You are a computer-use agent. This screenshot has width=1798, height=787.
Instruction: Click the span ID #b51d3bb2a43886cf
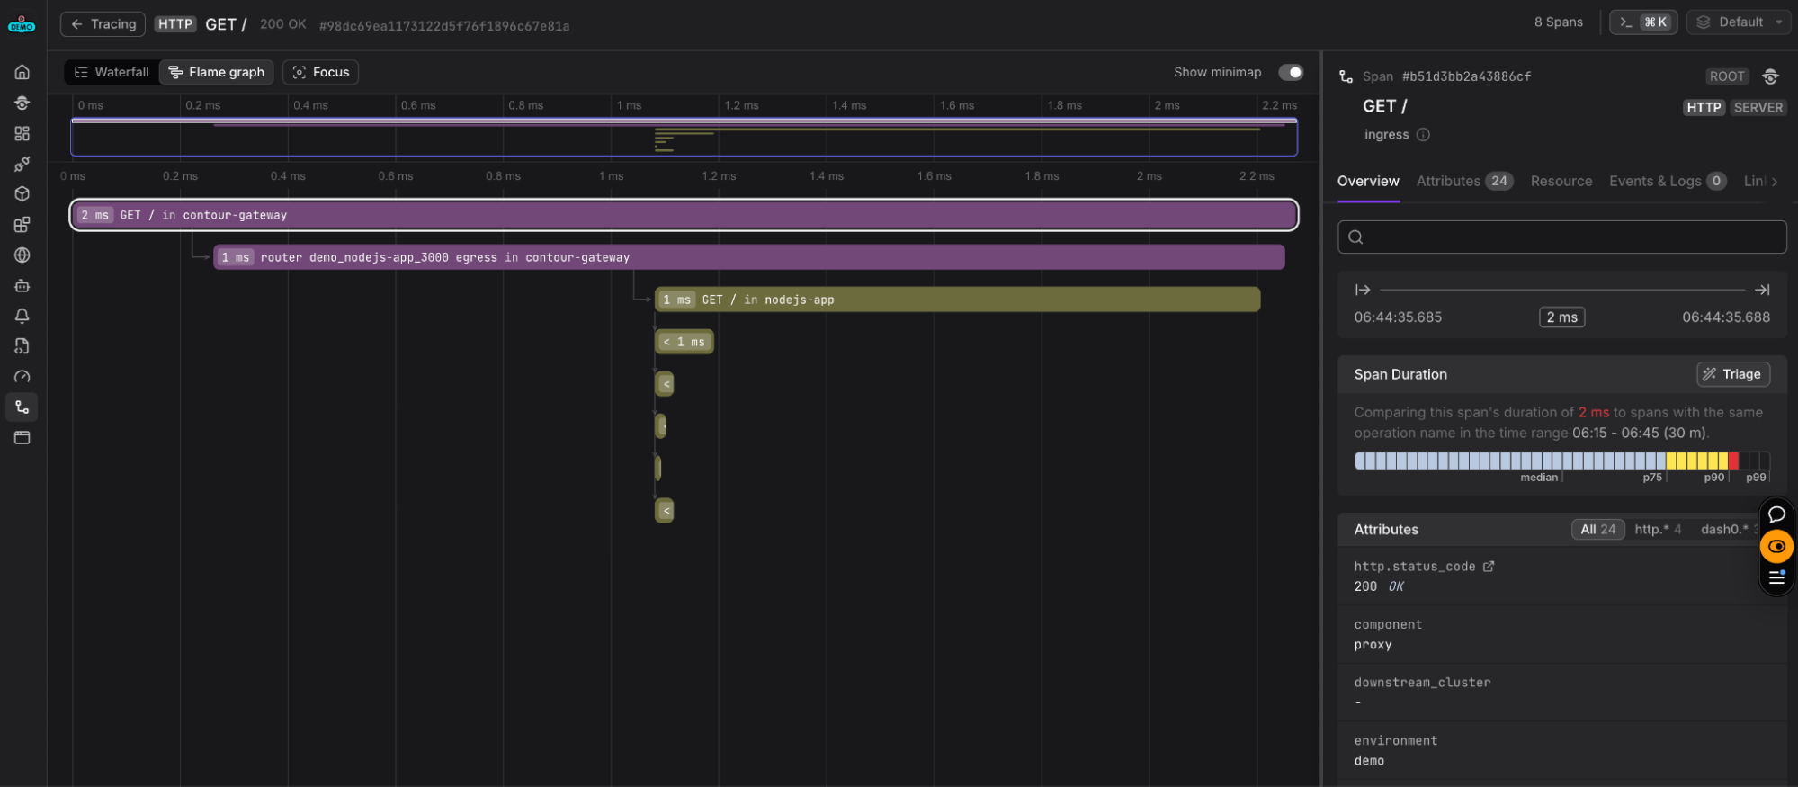[1466, 76]
